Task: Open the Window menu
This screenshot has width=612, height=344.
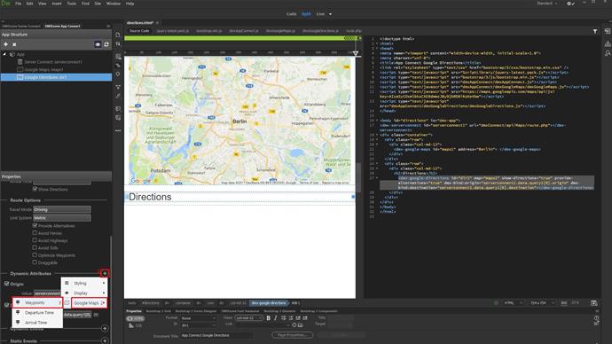Action: point(114,4)
